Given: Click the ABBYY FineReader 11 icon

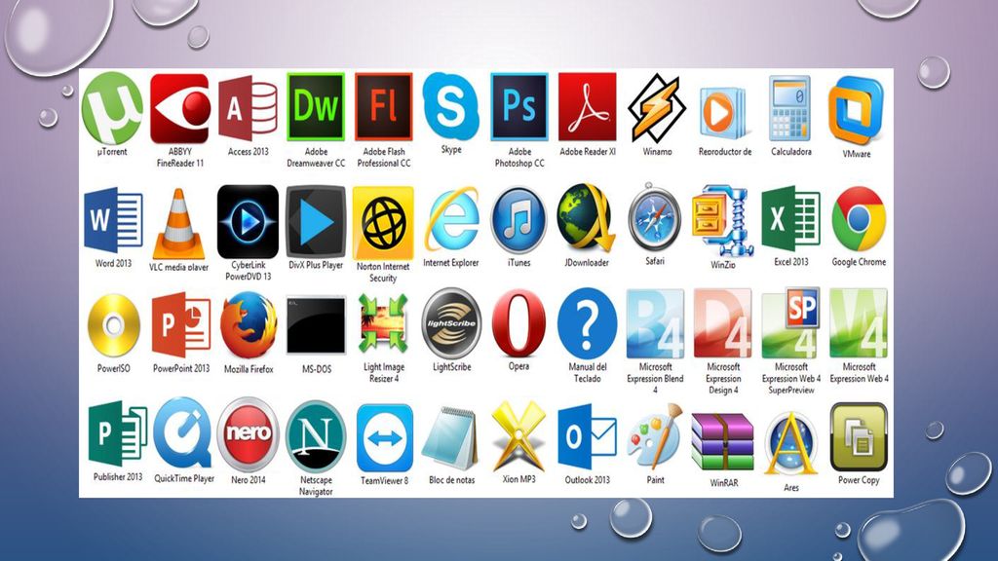Looking at the screenshot, I should (x=179, y=108).
